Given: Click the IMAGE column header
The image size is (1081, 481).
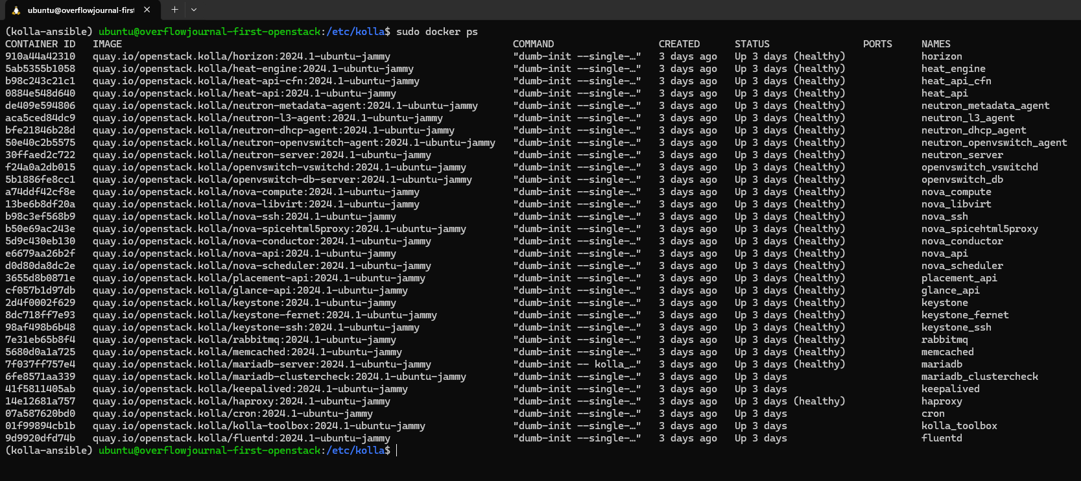Looking at the screenshot, I should [107, 44].
